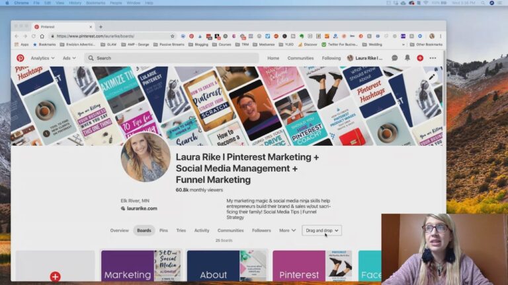The width and height of the screenshot is (508, 285).
Task: Click the page vertical scrollbar
Action: click(444, 89)
